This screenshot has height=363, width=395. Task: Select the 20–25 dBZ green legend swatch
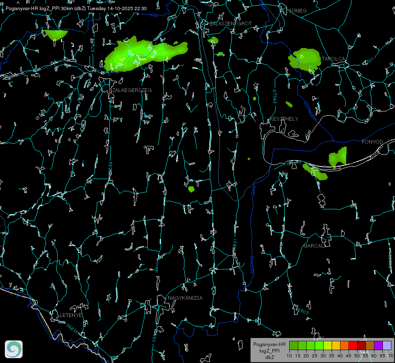click(x=311, y=345)
